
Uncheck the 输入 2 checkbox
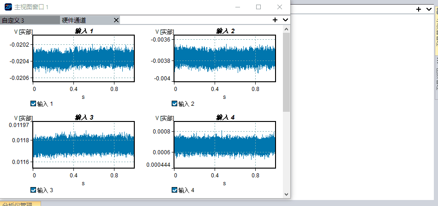174,104
